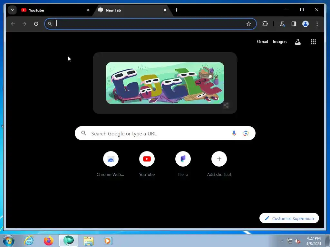Open the three-dot browser menu
The height and width of the screenshot is (247, 330).
317,24
